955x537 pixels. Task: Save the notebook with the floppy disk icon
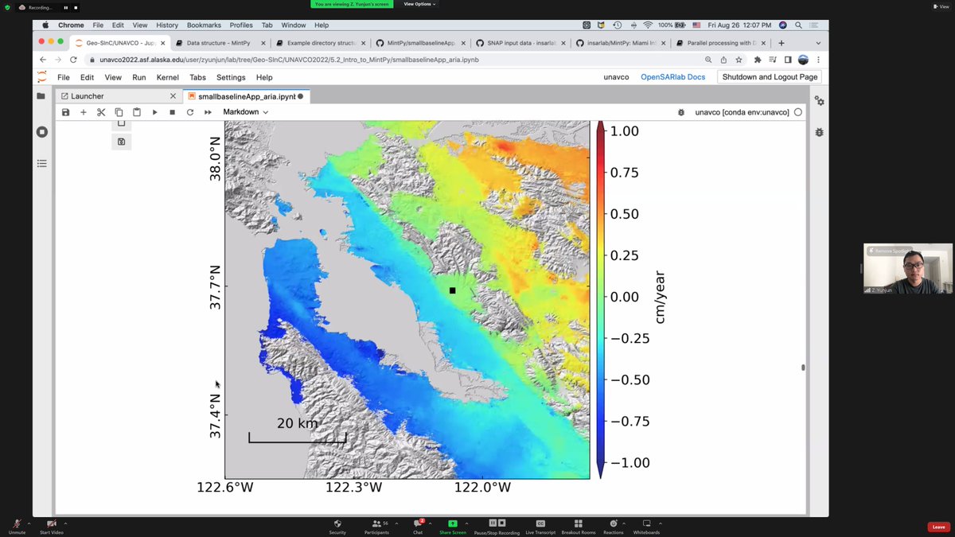pyautogui.click(x=65, y=112)
